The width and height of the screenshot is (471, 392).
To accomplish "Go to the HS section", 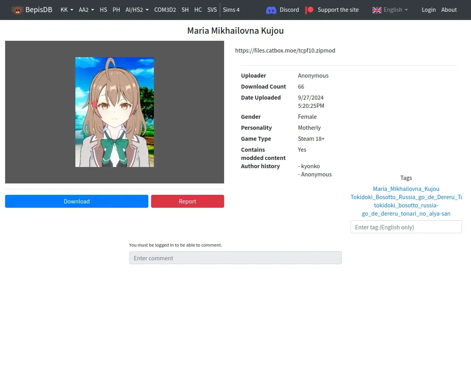I will 104,10.
